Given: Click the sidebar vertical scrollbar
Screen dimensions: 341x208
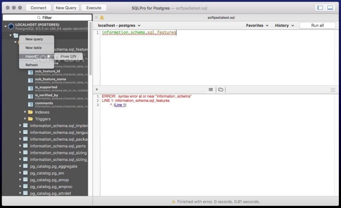Looking at the screenshot, I should pos(90,48).
